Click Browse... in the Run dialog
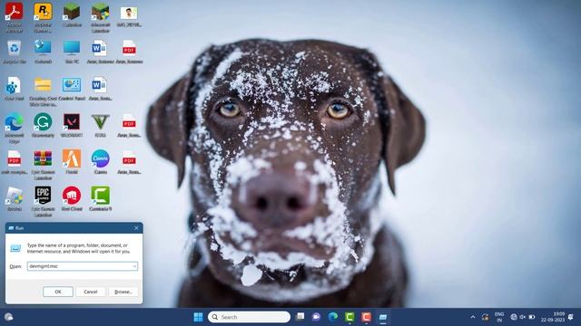581x326 pixels. (123, 292)
